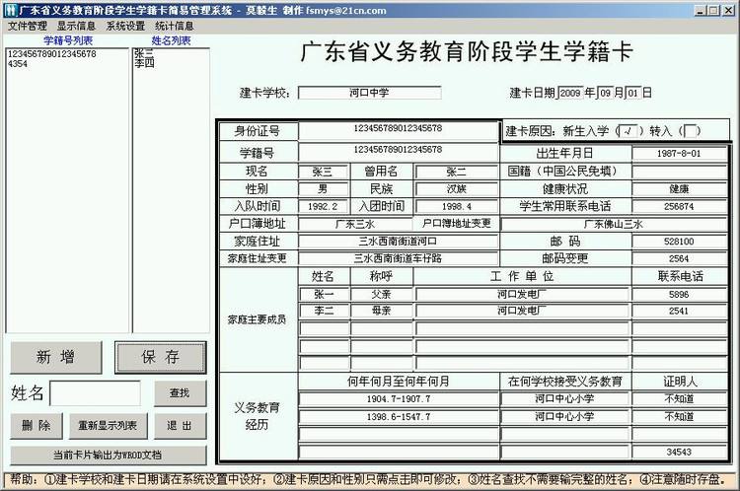This screenshot has height=491, width=740.
Task: Click family member name field 张一
Action: pos(325,295)
